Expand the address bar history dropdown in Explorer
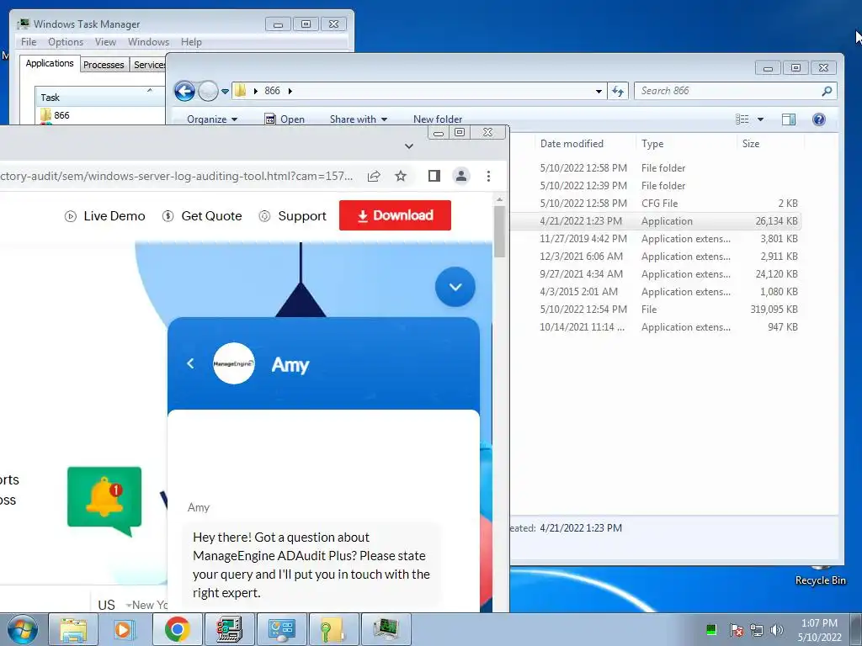This screenshot has height=646, width=862. click(x=599, y=91)
